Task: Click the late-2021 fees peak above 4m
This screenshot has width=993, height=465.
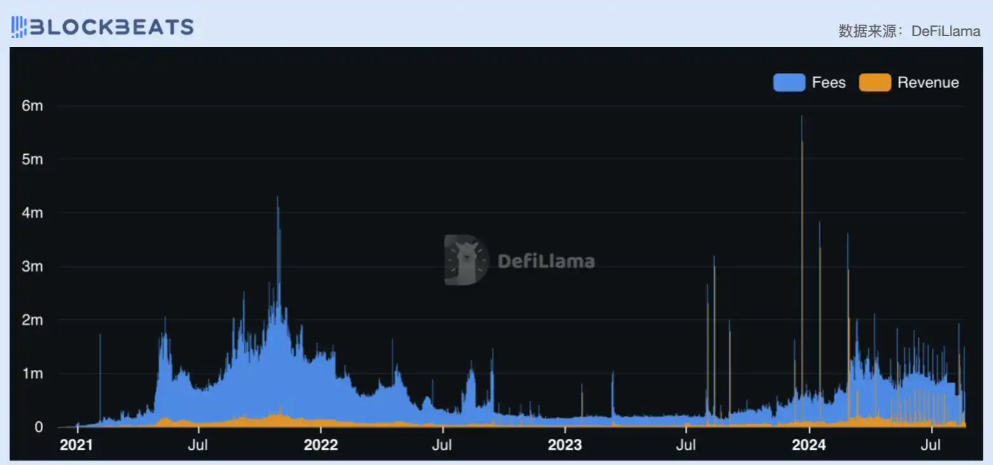Action: coord(278,209)
